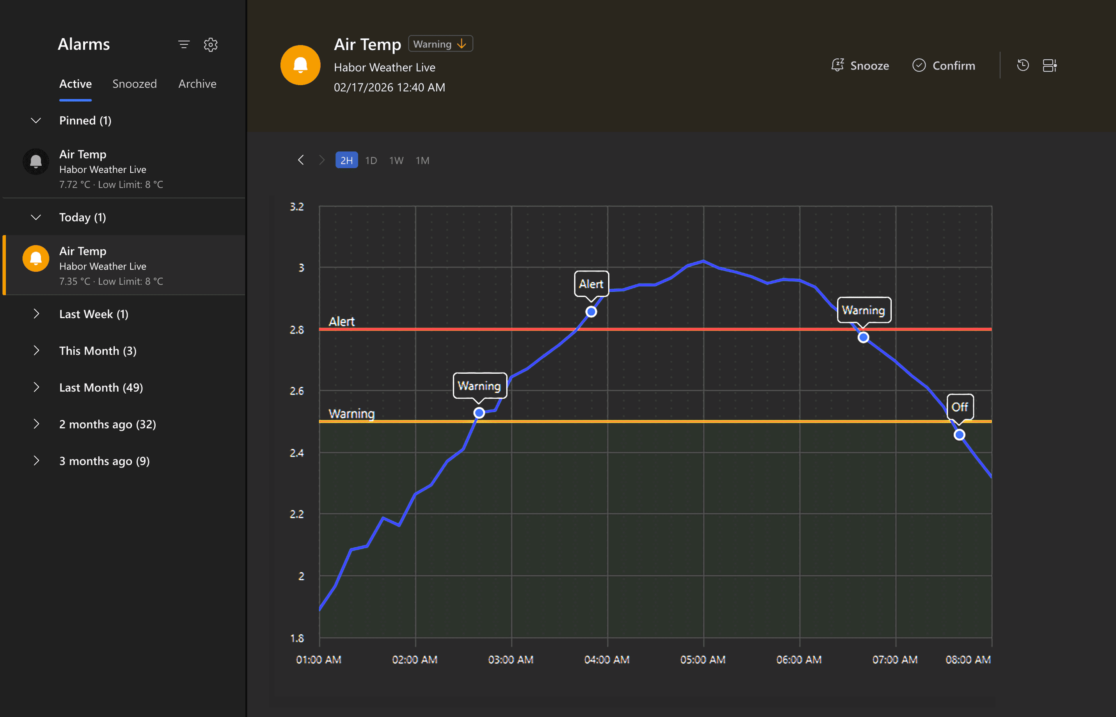Navigate chart back with left arrow
This screenshot has height=717, width=1116.
coord(301,160)
